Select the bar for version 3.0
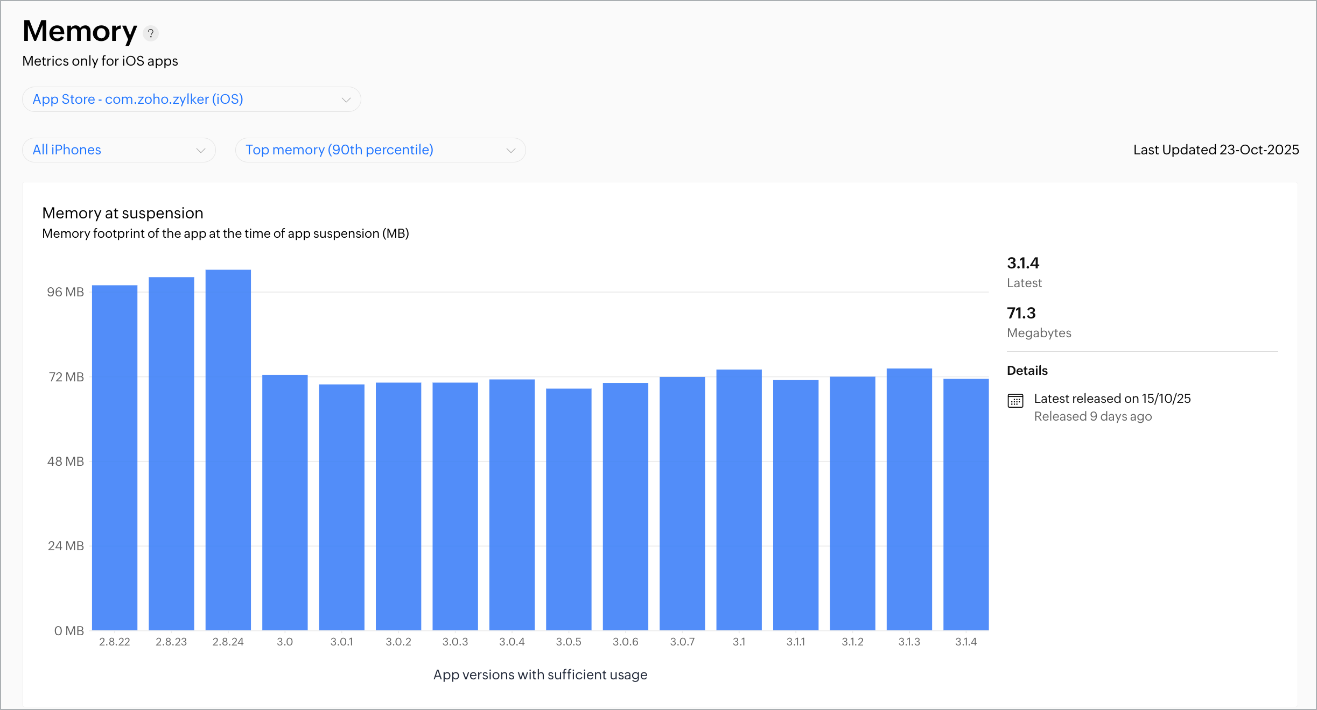 pos(285,502)
